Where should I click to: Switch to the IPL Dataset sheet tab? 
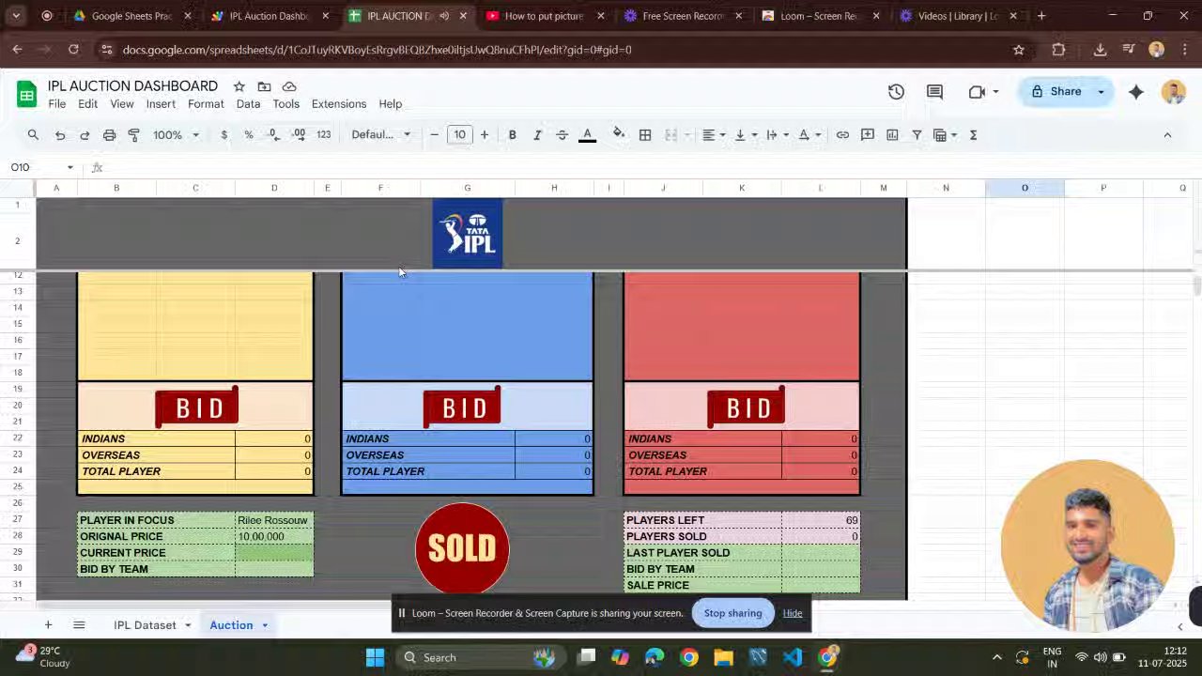tap(145, 625)
